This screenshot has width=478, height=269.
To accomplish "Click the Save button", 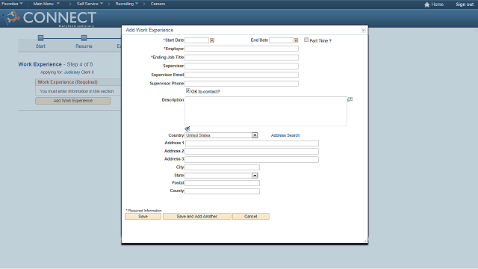I will click(x=143, y=216).
